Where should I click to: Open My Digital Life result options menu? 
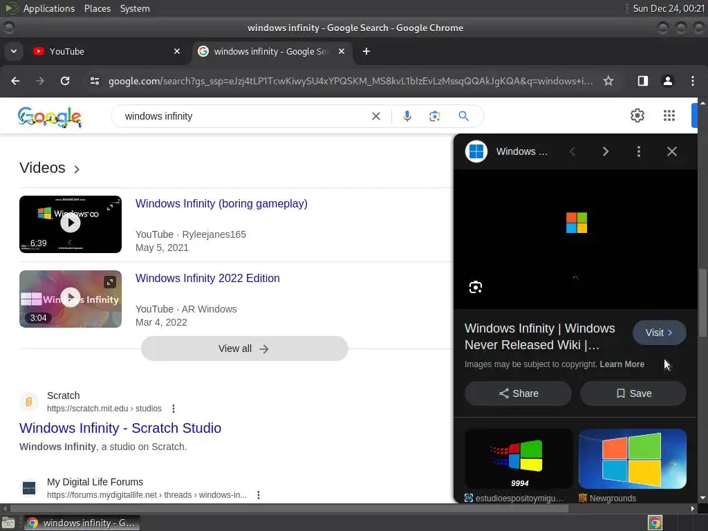259,495
